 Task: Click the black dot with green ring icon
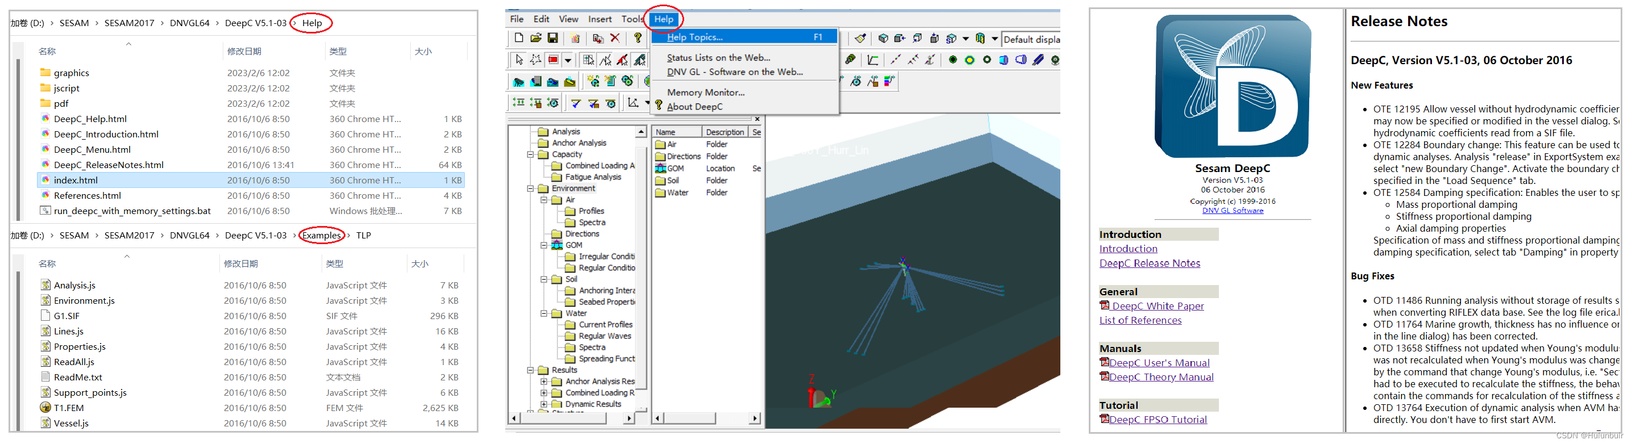(x=952, y=60)
